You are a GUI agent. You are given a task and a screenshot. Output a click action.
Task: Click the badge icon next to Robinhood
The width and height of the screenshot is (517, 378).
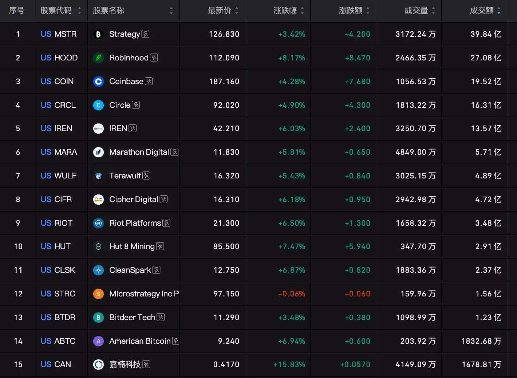(154, 58)
